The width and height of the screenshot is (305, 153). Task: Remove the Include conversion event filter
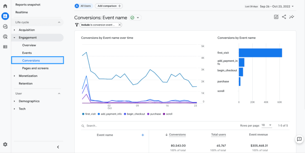click(x=120, y=25)
